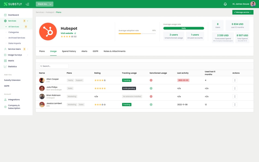Click the Substly logo

click(13, 4)
